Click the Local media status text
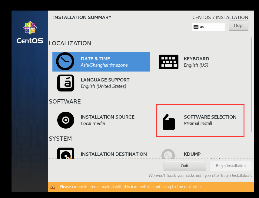The width and height of the screenshot is (259, 198). coord(93,123)
